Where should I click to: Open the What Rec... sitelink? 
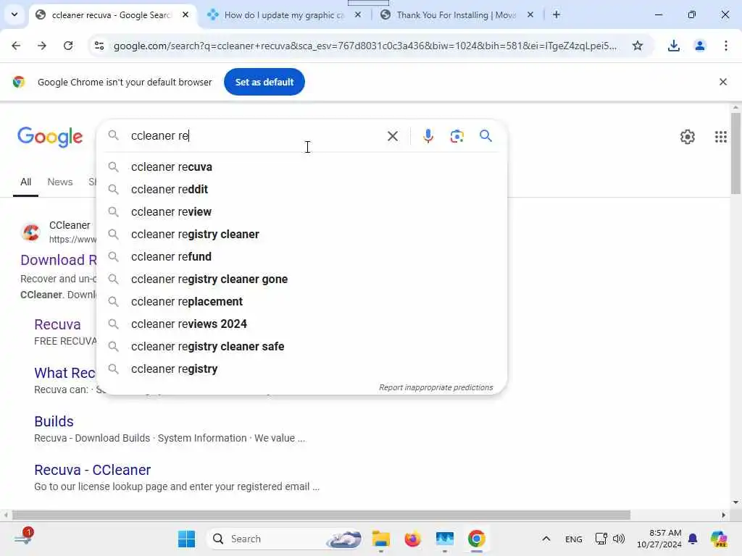[x=64, y=373]
